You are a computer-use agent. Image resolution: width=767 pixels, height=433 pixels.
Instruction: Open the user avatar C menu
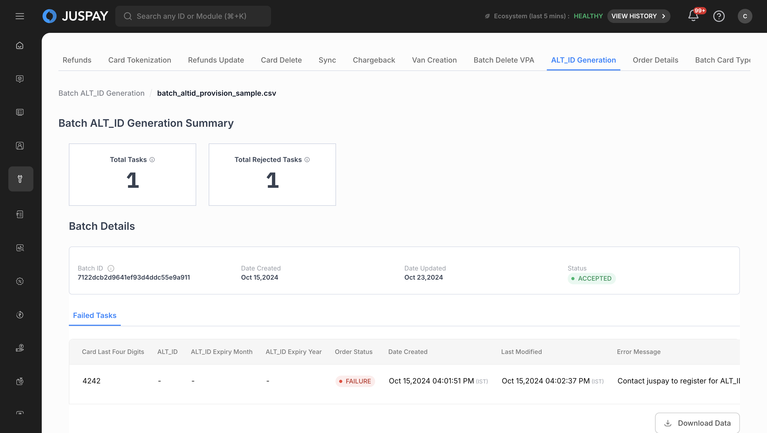point(745,16)
